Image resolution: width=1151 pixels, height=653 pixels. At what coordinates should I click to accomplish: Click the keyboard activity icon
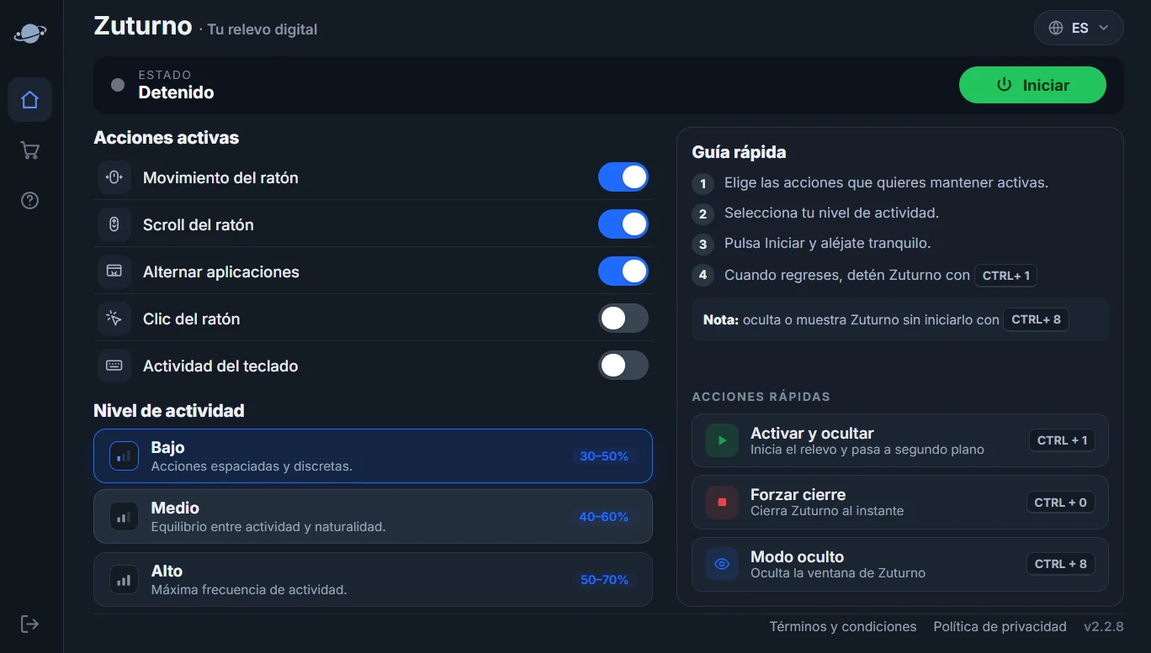coord(114,366)
